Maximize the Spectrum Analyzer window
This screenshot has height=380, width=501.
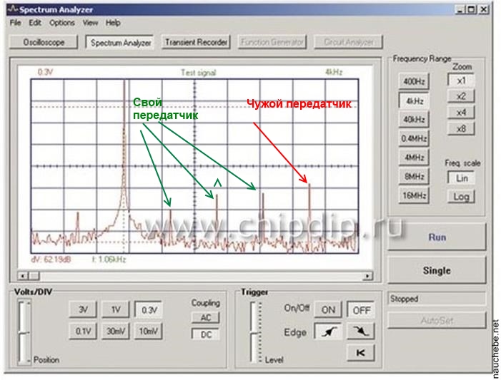471,9
